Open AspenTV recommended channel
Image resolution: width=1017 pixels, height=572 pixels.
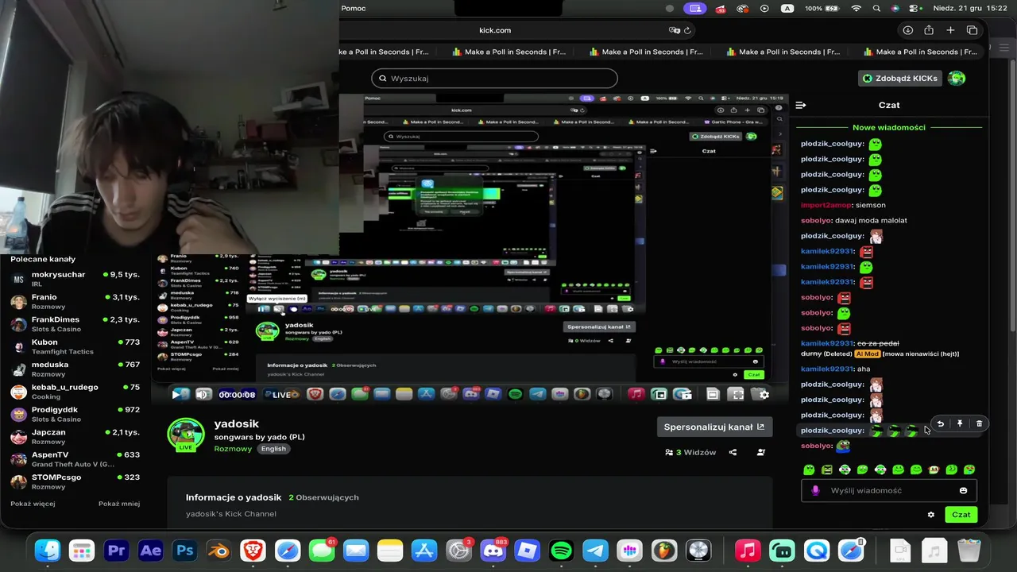tap(75, 459)
